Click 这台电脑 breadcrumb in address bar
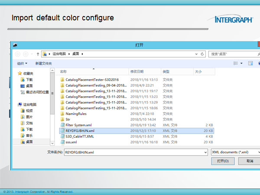 (59, 54)
